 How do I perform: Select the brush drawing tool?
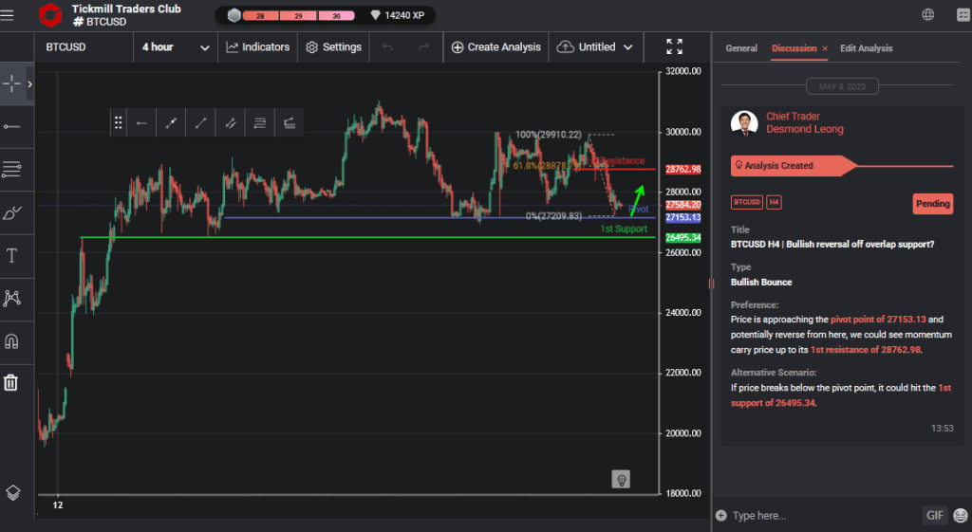(11, 212)
